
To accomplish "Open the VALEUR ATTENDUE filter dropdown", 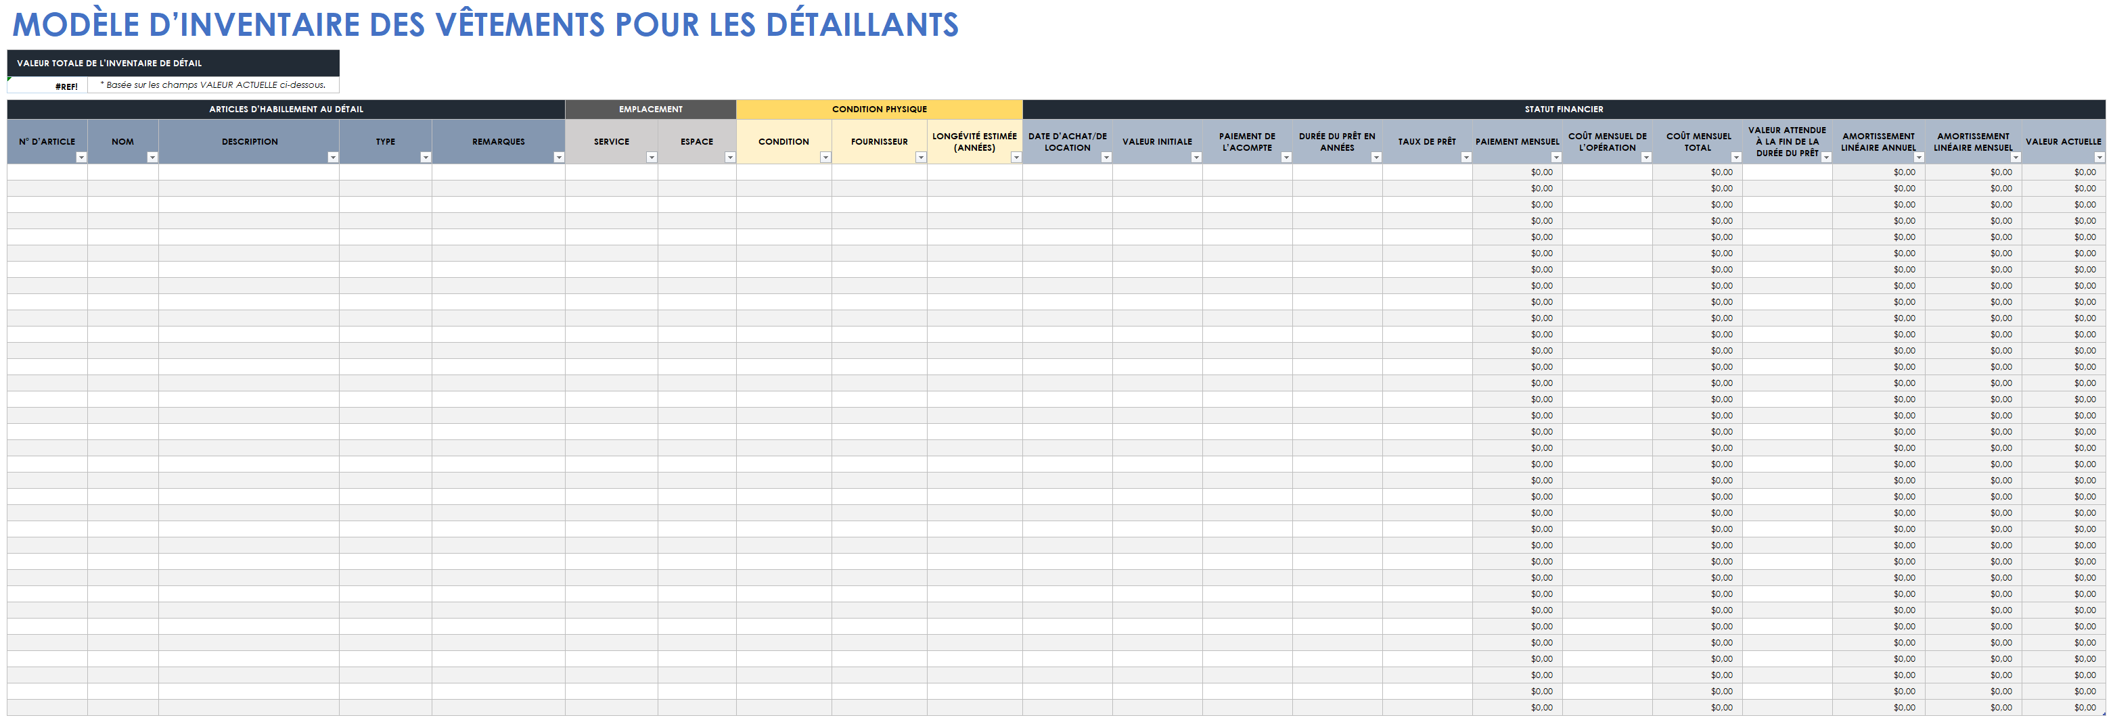I will 1826,158.
